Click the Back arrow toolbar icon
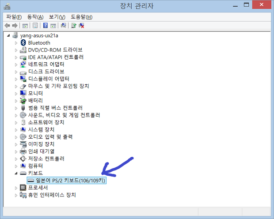 (8, 26)
